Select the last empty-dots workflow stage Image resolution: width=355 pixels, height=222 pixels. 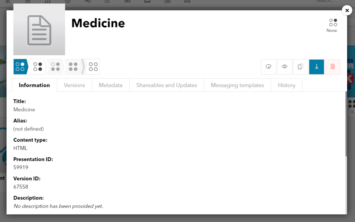[92, 67]
